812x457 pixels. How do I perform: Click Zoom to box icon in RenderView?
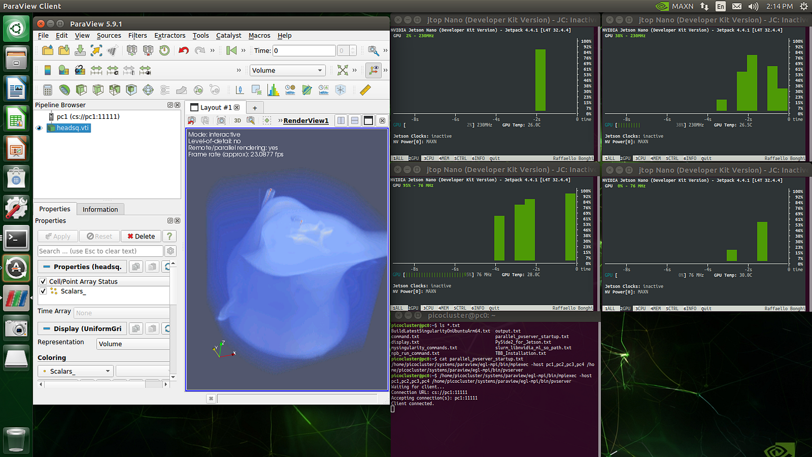(x=251, y=121)
